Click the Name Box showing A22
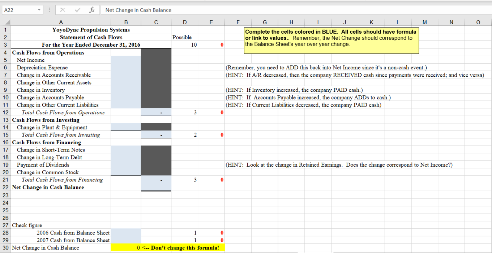Screen dimensions: 492x253 point(18,10)
